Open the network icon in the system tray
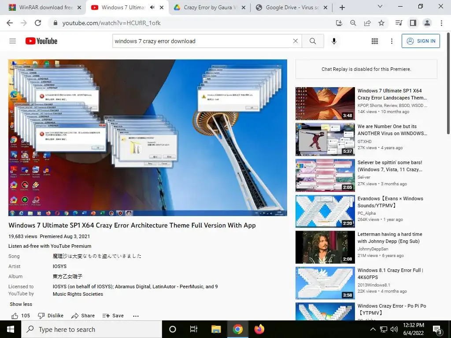 click(384, 329)
